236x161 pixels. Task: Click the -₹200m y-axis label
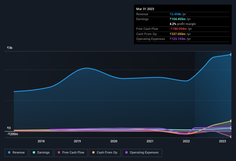[12, 134]
